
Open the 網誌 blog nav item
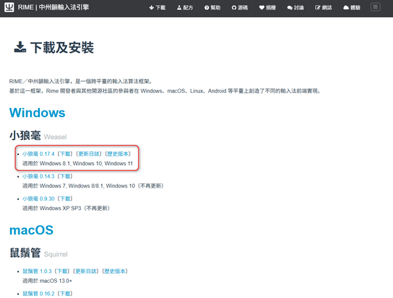pyautogui.click(x=324, y=8)
